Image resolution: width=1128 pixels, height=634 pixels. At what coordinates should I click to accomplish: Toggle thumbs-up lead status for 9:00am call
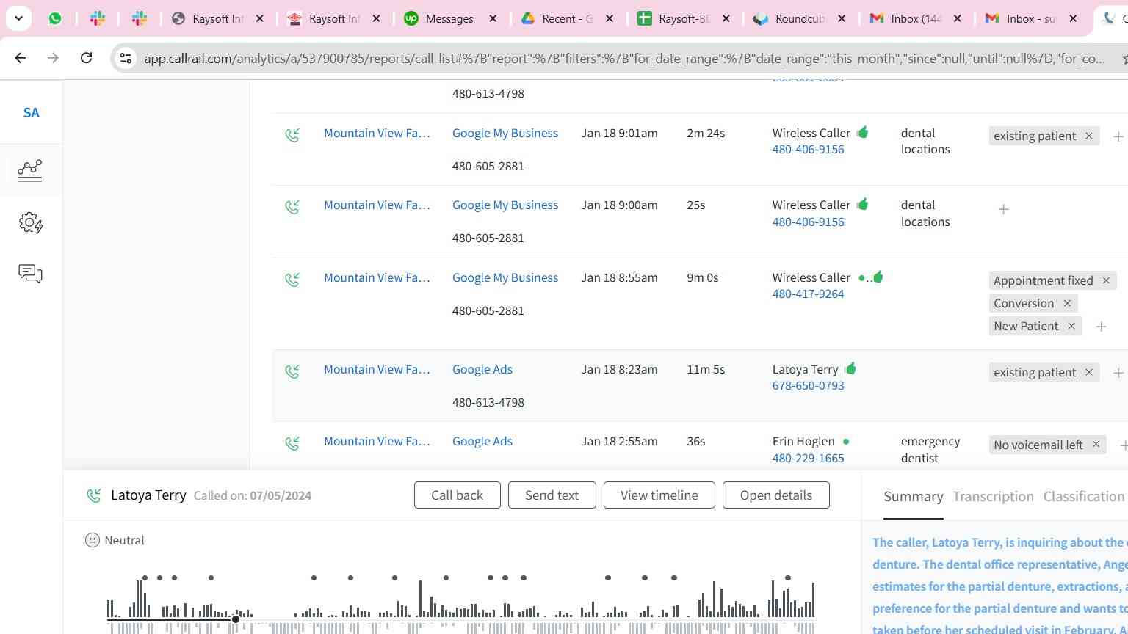click(x=862, y=204)
